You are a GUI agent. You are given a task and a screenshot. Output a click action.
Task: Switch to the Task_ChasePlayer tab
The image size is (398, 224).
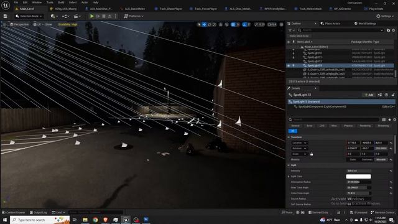tap(170, 9)
